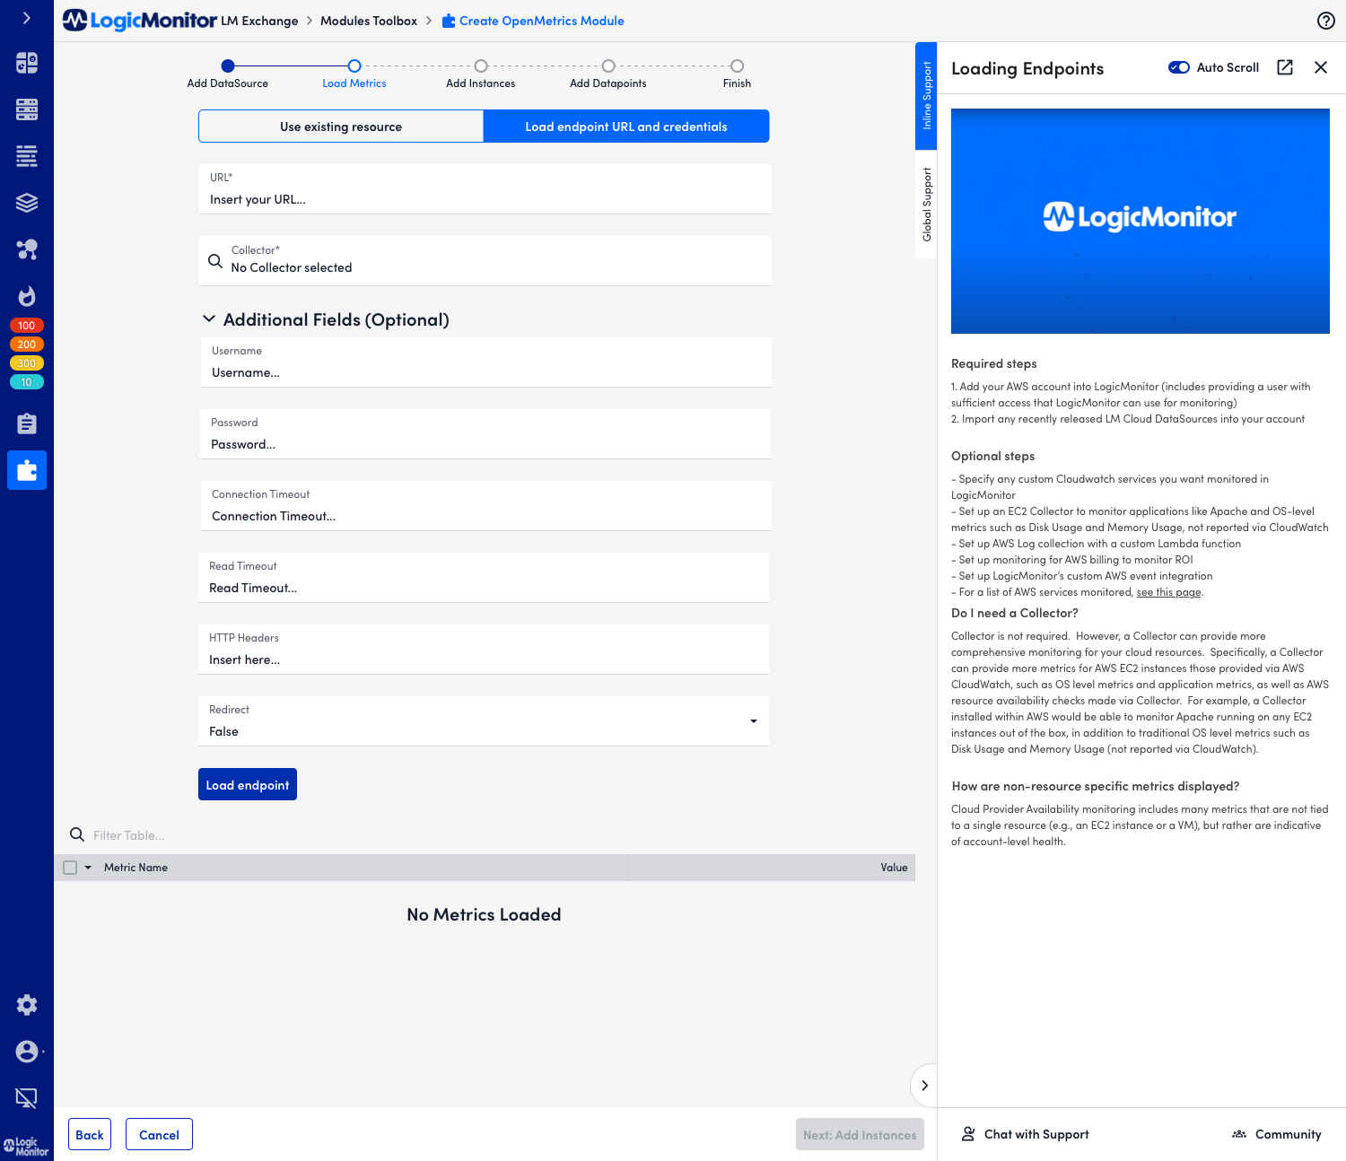The width and height of the screenshot is (1346, 1161).
Task: Open the Redirect dropdown
Action: tap(484, 720)
